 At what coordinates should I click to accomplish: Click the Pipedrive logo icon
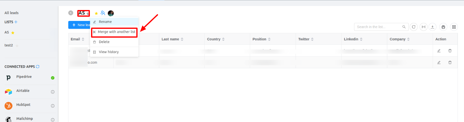[x=9, y=78]
